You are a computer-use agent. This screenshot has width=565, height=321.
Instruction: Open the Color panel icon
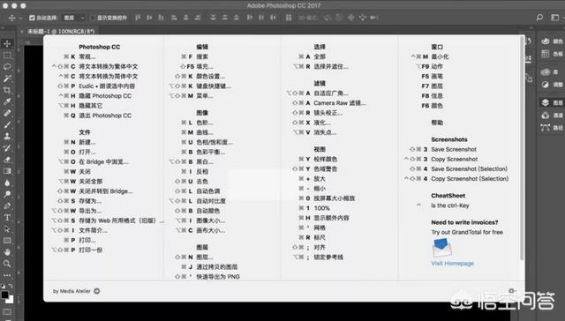[546, 41]
